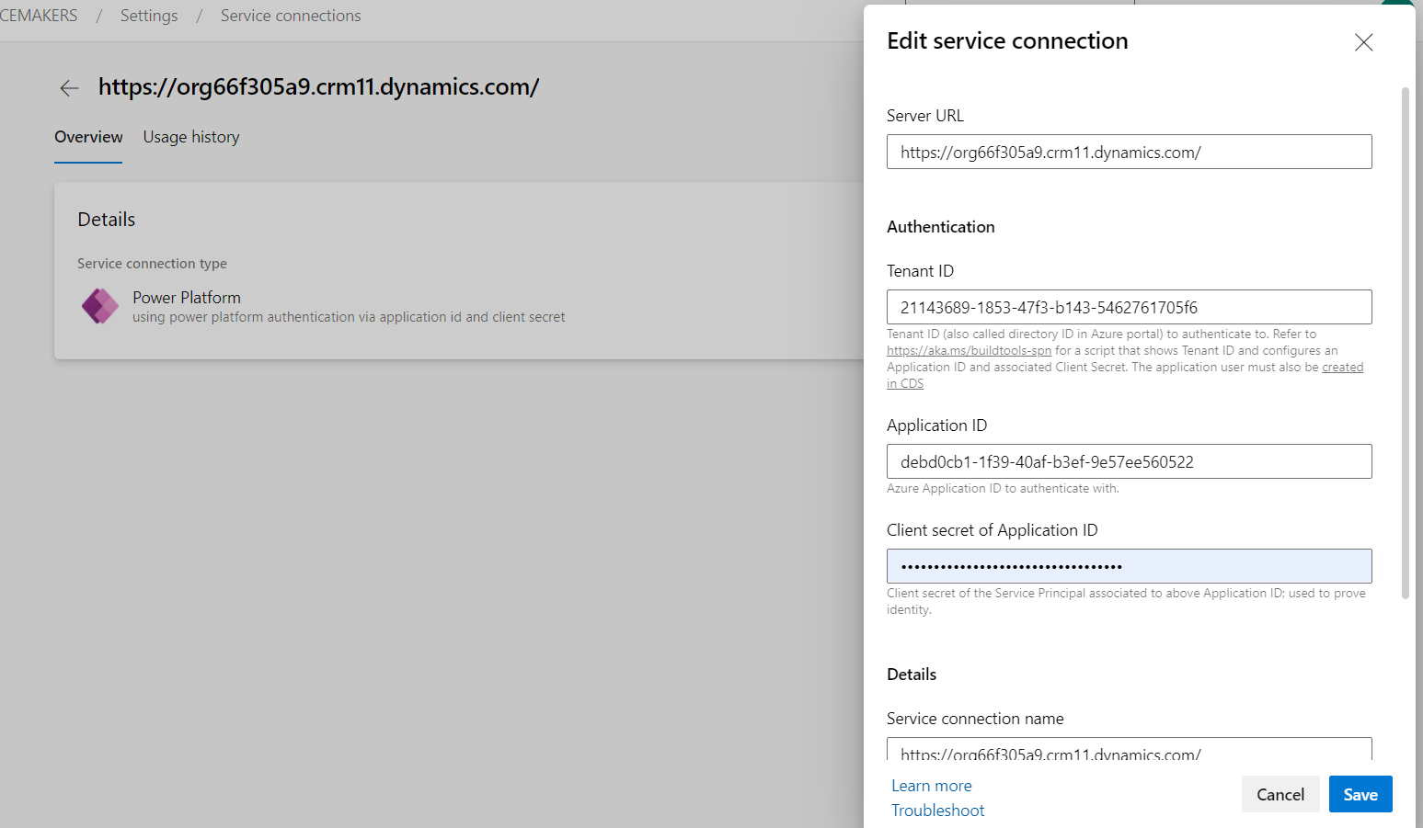Click the Server URL input field
Image resolution: width=1423 pixels, height=828 pixels.
click(1129, 152)
